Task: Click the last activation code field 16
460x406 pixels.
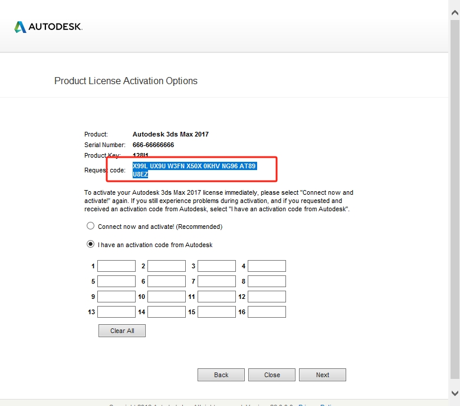Action: pos(267,312)
